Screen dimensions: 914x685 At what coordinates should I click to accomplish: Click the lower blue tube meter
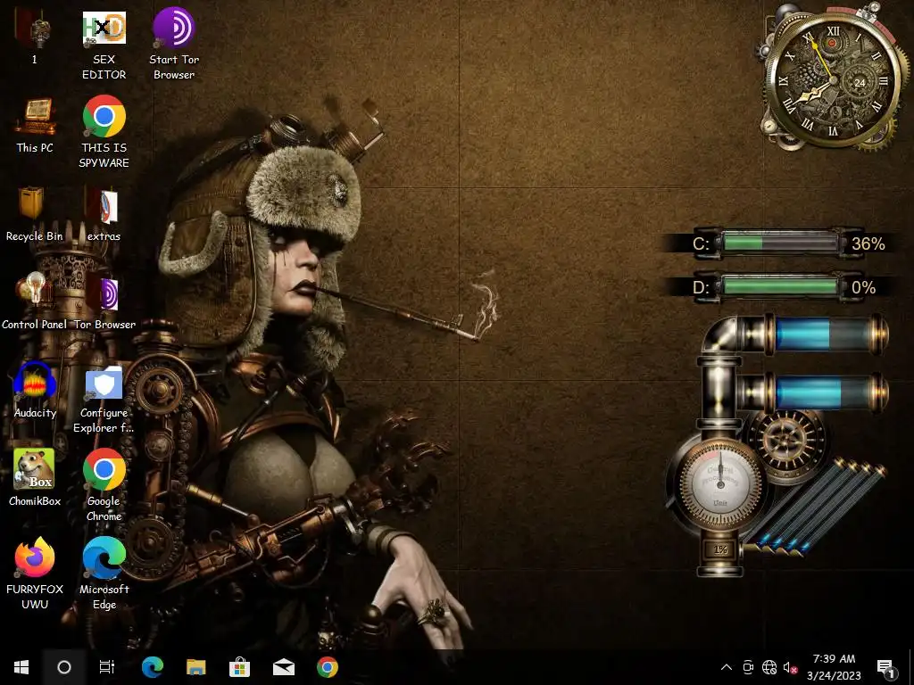tap(823, 392)
